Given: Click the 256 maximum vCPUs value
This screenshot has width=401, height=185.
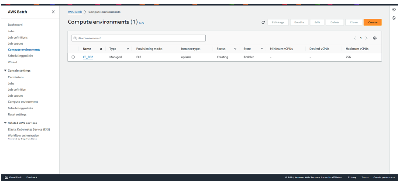Looking at the screenshot, I should (348, 57).
